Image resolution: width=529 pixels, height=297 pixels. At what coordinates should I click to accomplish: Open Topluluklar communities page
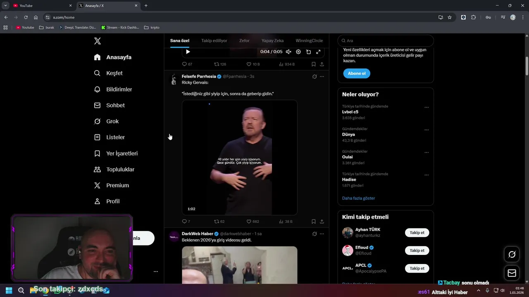click(114, 169)
